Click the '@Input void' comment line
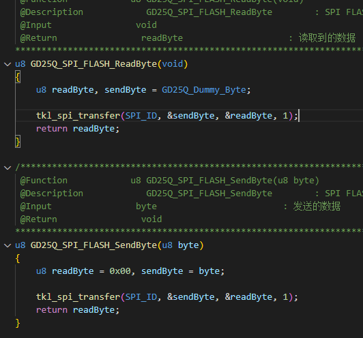The image size is (363, 338). [89, 25]
